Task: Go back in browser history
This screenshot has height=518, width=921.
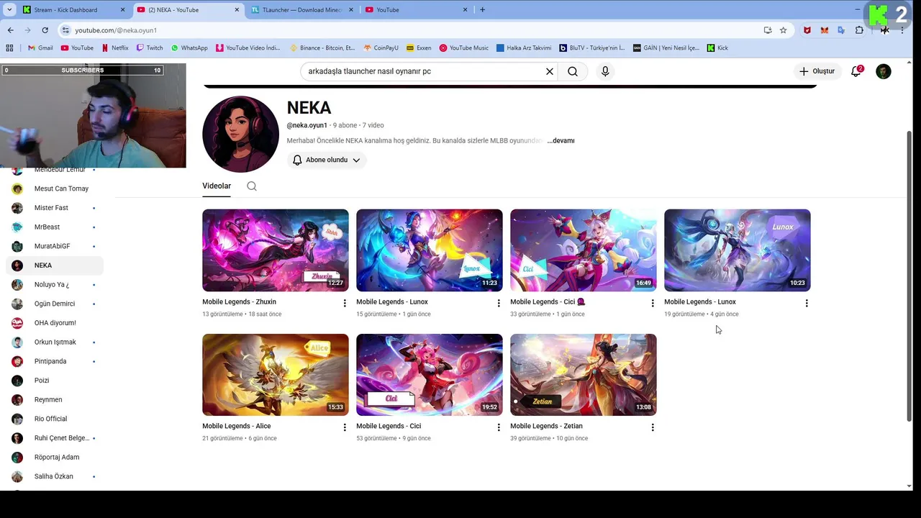Action: [x=10, y=30]
